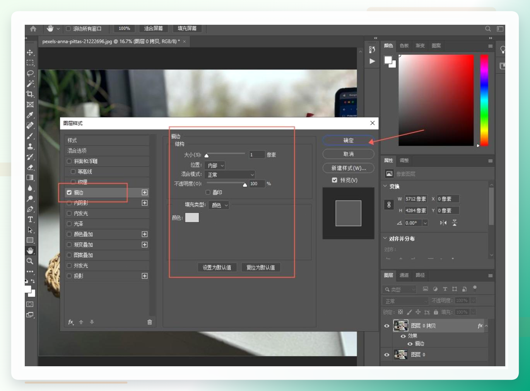Enable the 投影 checkbox
The image size is (530, 391).
click(69, 276)
